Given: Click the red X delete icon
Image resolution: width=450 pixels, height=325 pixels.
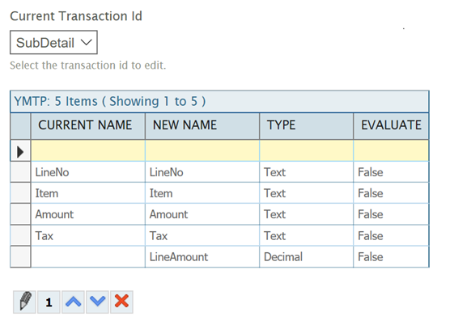Looking at the screenshot, I should tap(121, 302).
